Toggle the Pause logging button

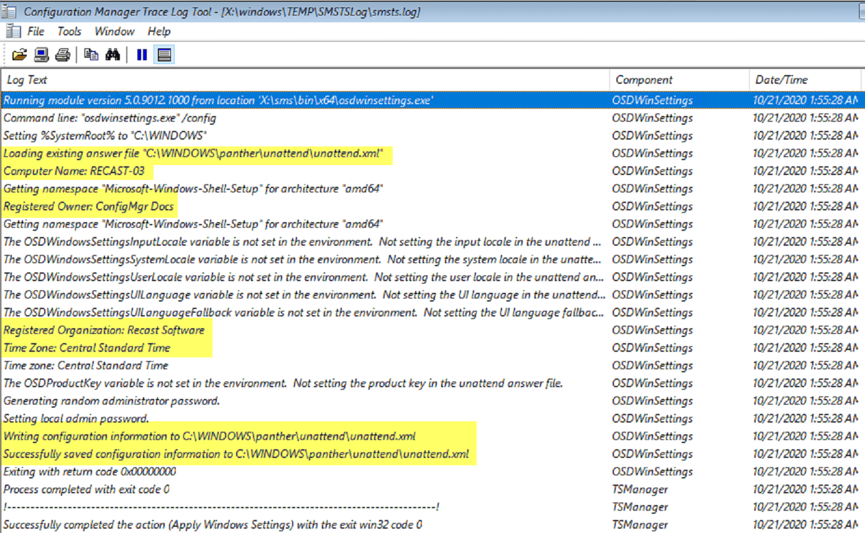(142, 55)
